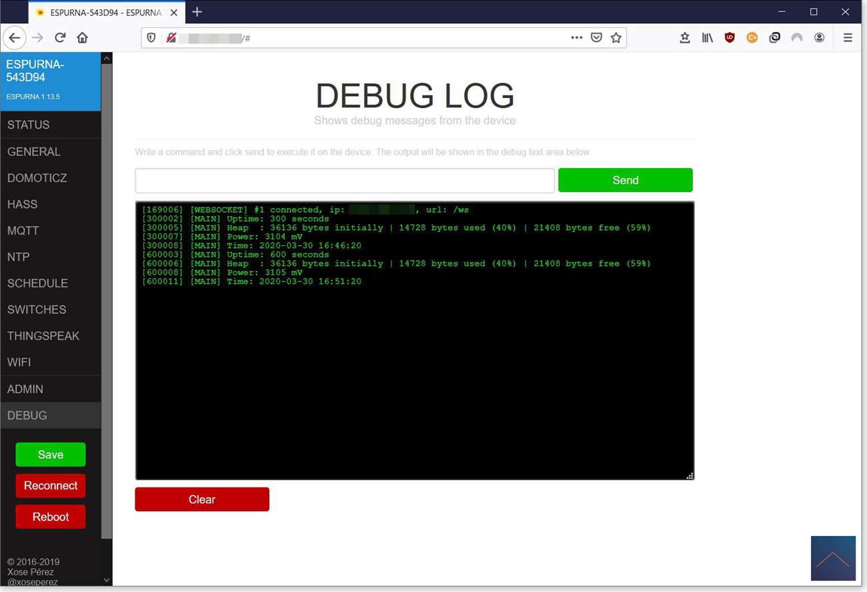Image resolution: width=867 pixels, height=592 pixels.
Task: Click the red Reboot button
Action: coord(51,517)
